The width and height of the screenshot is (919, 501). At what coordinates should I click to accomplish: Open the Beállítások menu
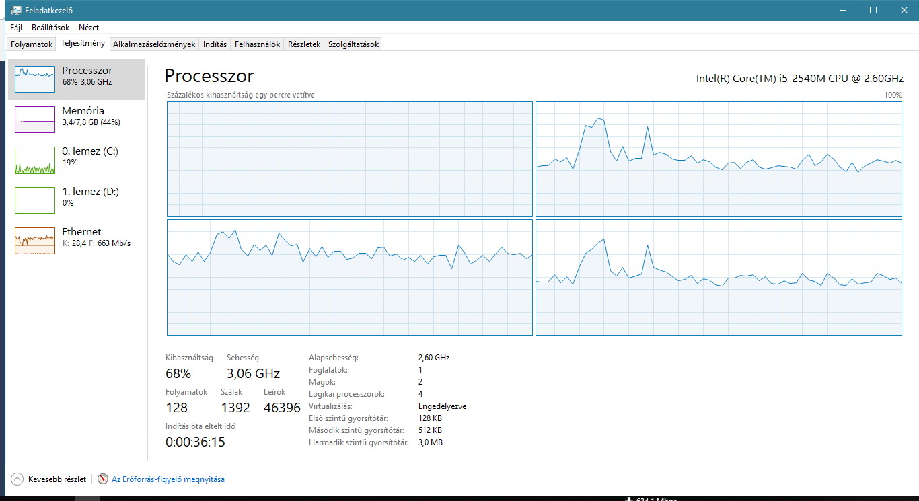pyautogui.click(x=50, y=28)
